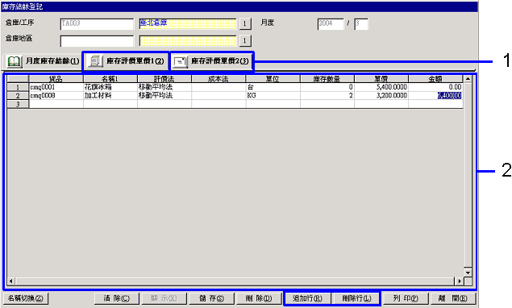Click the 倉庫地區 code input field
512x308 pixels.
97,41
